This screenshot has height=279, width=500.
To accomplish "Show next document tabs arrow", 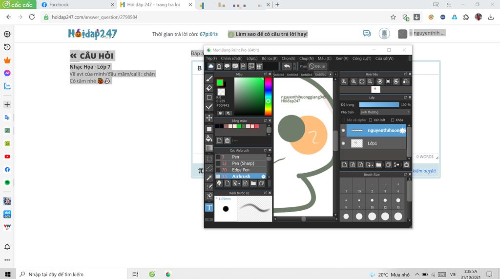I will 335,74.
